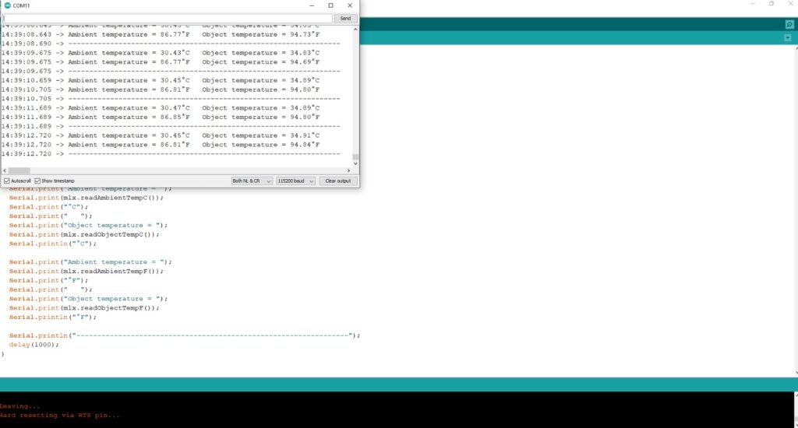The height and width of the screenshot is (428, 798).
Task: Click the Arduino logo in COM11 title bar
Action: click(x=7, y=5)
